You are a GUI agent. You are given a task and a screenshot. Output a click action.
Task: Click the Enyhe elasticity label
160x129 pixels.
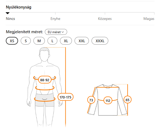(55, 19)
